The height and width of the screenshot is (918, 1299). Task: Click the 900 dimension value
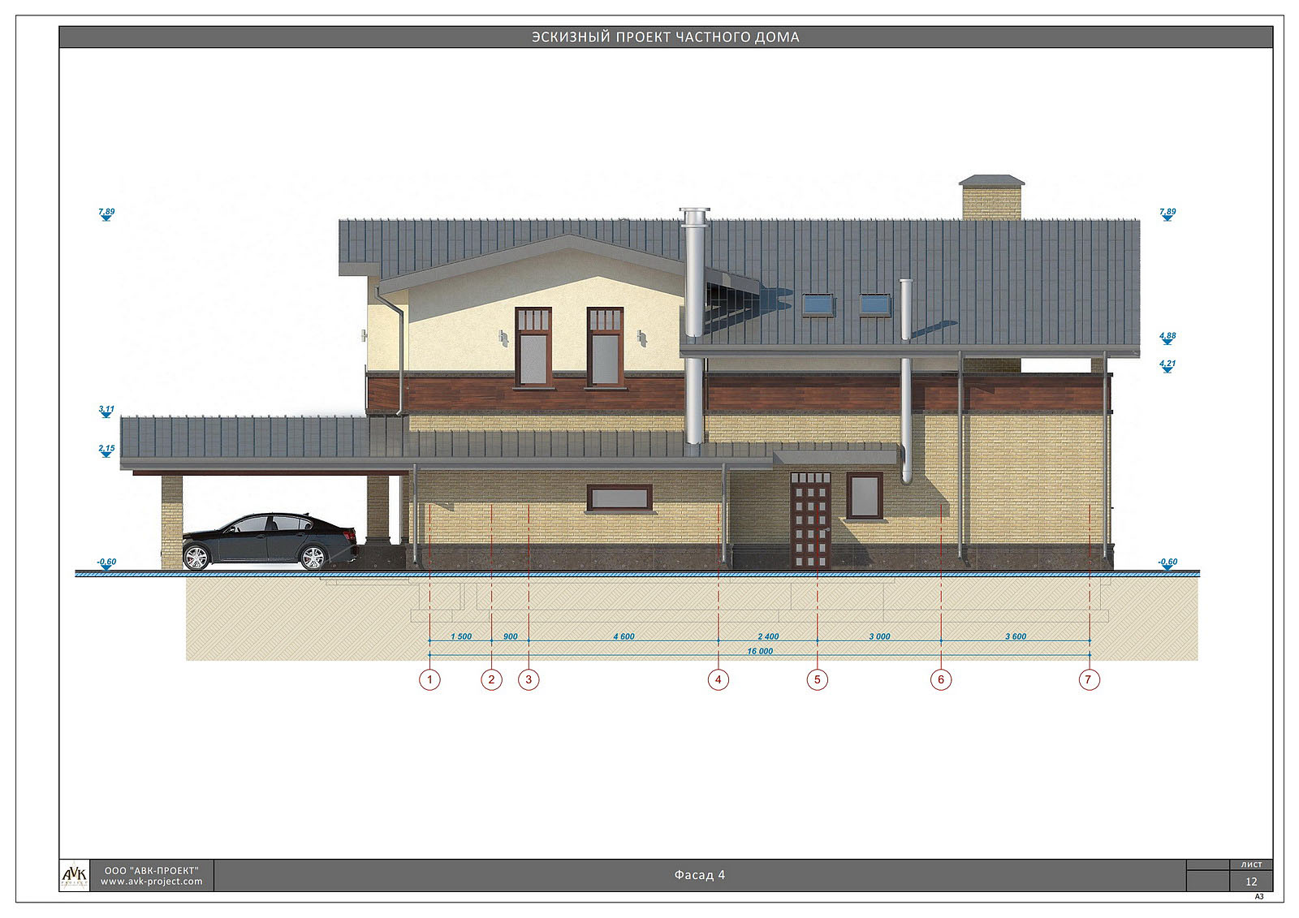click(511, 636)
